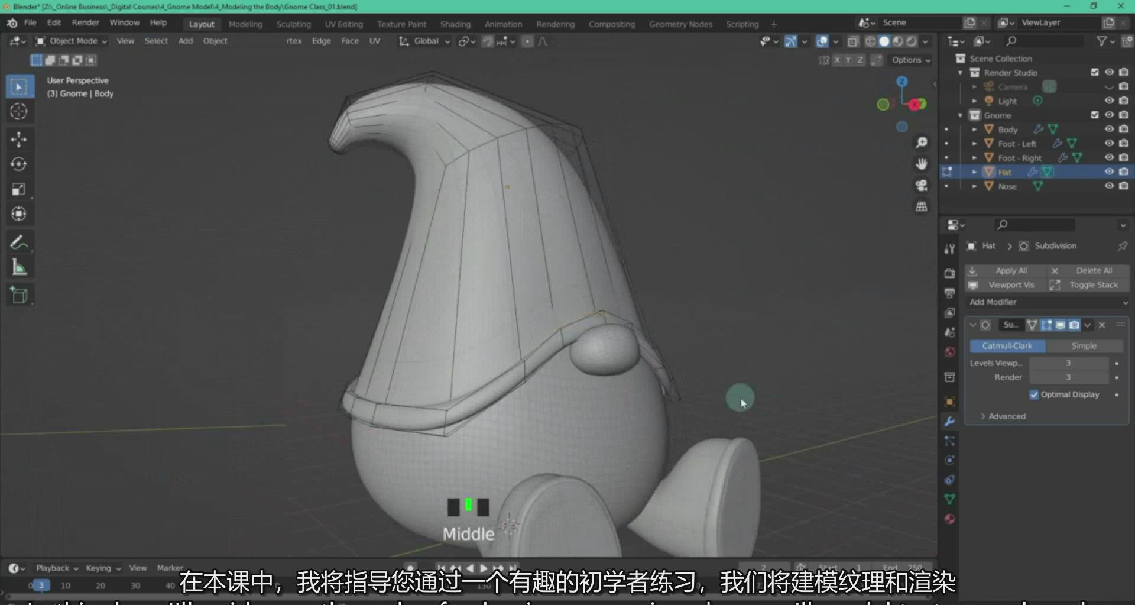Toggle snapping magnet in header
Image resolution: width=1135 pixels, height=605 pixels.
pos(488,41)
